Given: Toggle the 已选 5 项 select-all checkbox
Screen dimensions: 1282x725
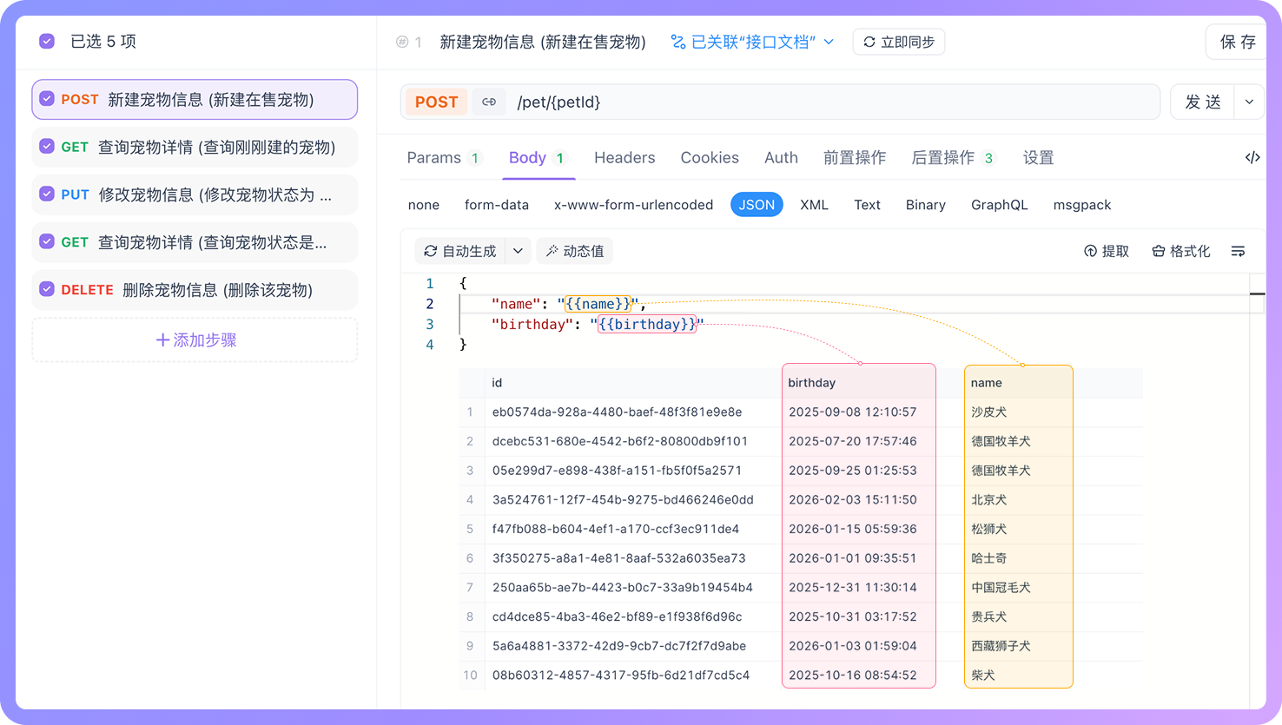Looking at the screenshot, I should (x=47, y=41).
